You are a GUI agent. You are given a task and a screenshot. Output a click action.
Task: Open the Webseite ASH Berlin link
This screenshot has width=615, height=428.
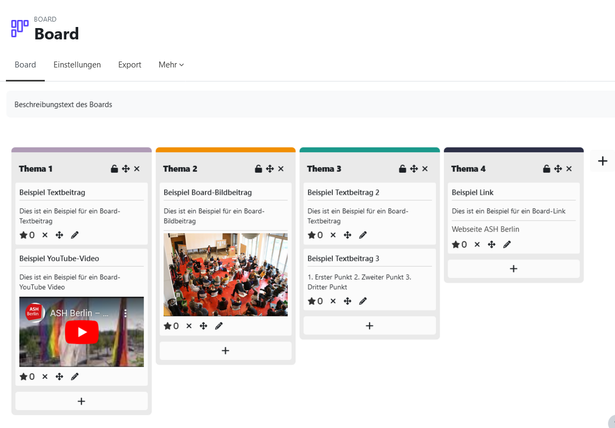(x=486, y=229)
